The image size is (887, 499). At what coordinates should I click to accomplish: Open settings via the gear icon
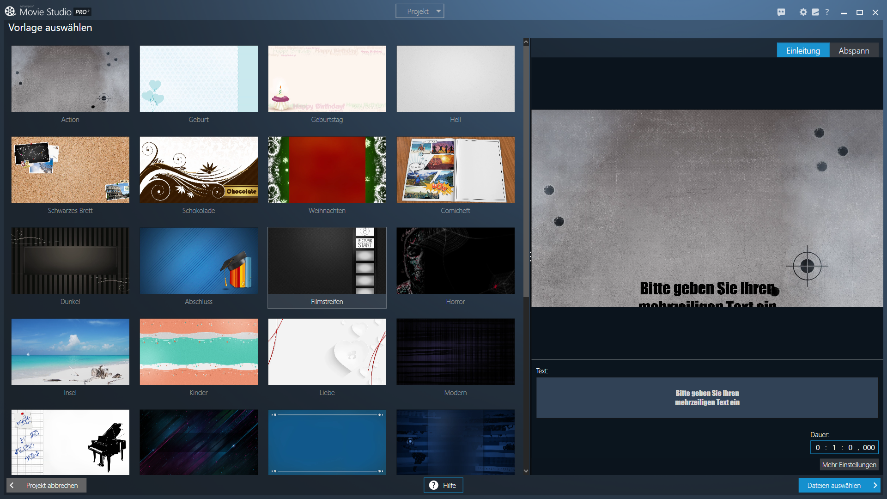[x=803, y=12]
